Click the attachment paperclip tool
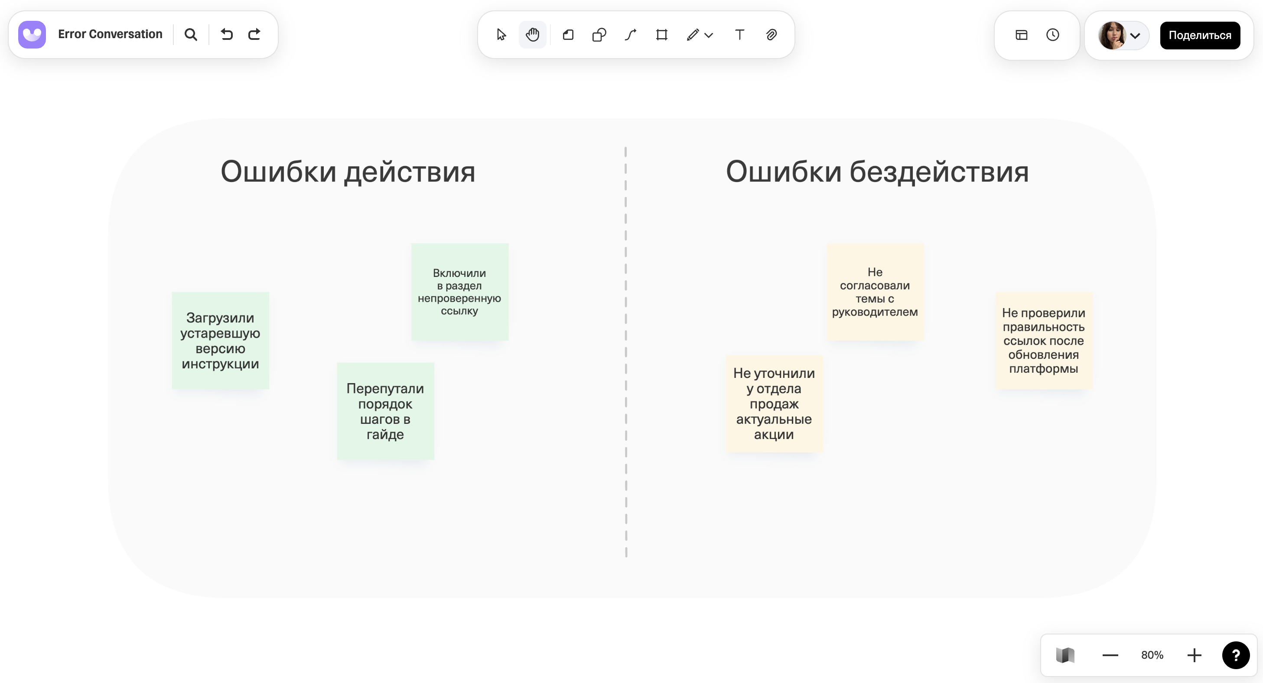This screenshot has height=683, width=1263. pyautogui.click(x=770, y=35)
